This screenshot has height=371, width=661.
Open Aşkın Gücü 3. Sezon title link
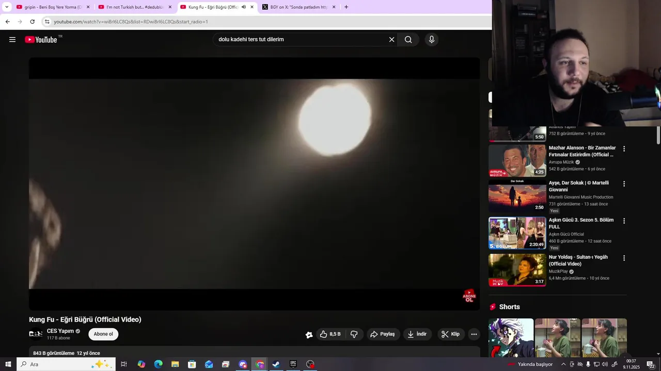[581, 224]
